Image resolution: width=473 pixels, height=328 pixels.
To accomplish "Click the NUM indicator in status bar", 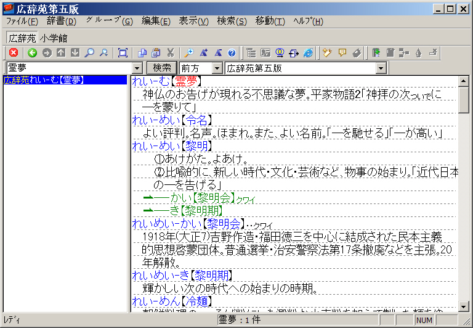I will (x=424, y=321).
